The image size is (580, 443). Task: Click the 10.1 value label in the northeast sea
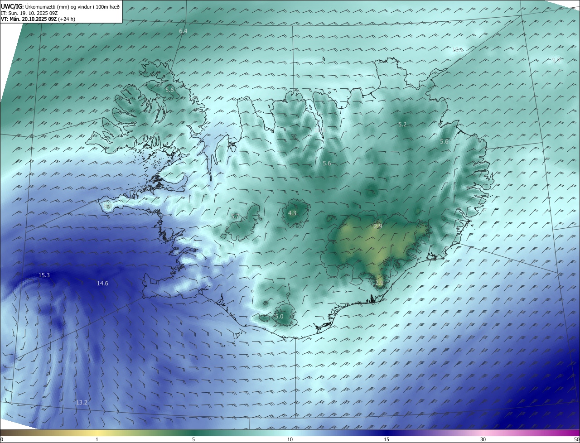[x=458, y=50]
